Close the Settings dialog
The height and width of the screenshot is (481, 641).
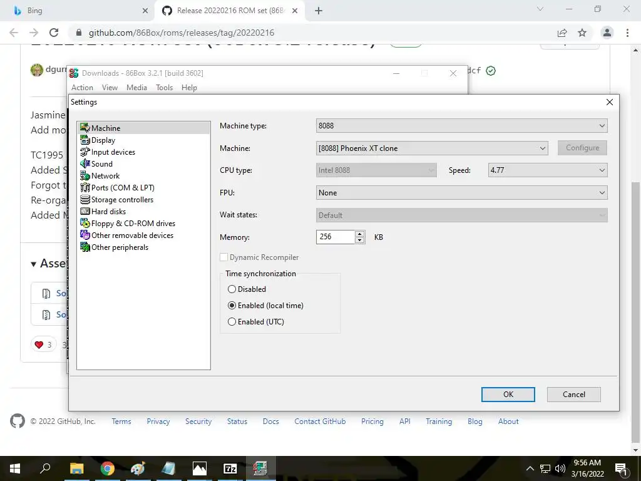610,102
